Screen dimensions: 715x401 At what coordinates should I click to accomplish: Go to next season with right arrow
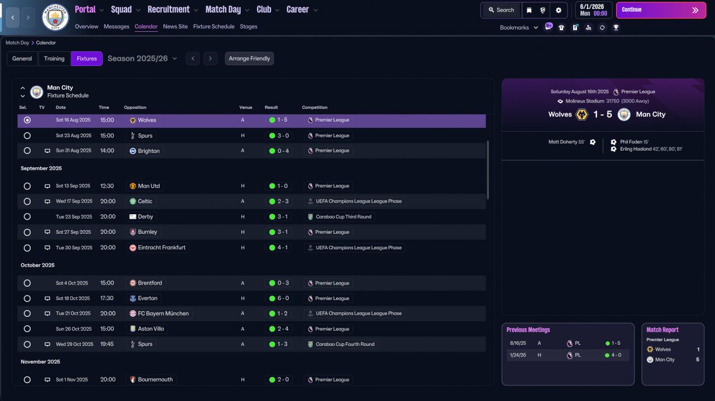point(211,59)
